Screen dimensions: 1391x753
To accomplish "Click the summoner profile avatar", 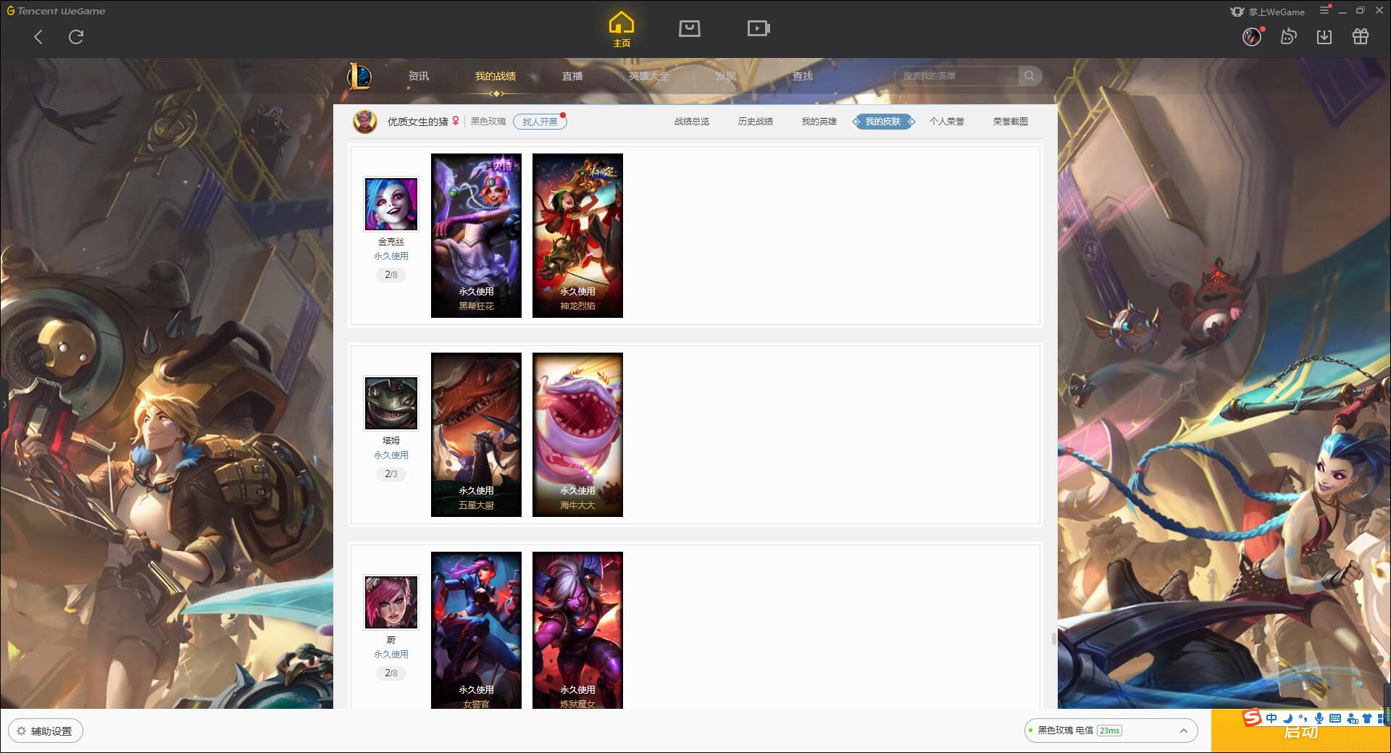I will 365,122.
